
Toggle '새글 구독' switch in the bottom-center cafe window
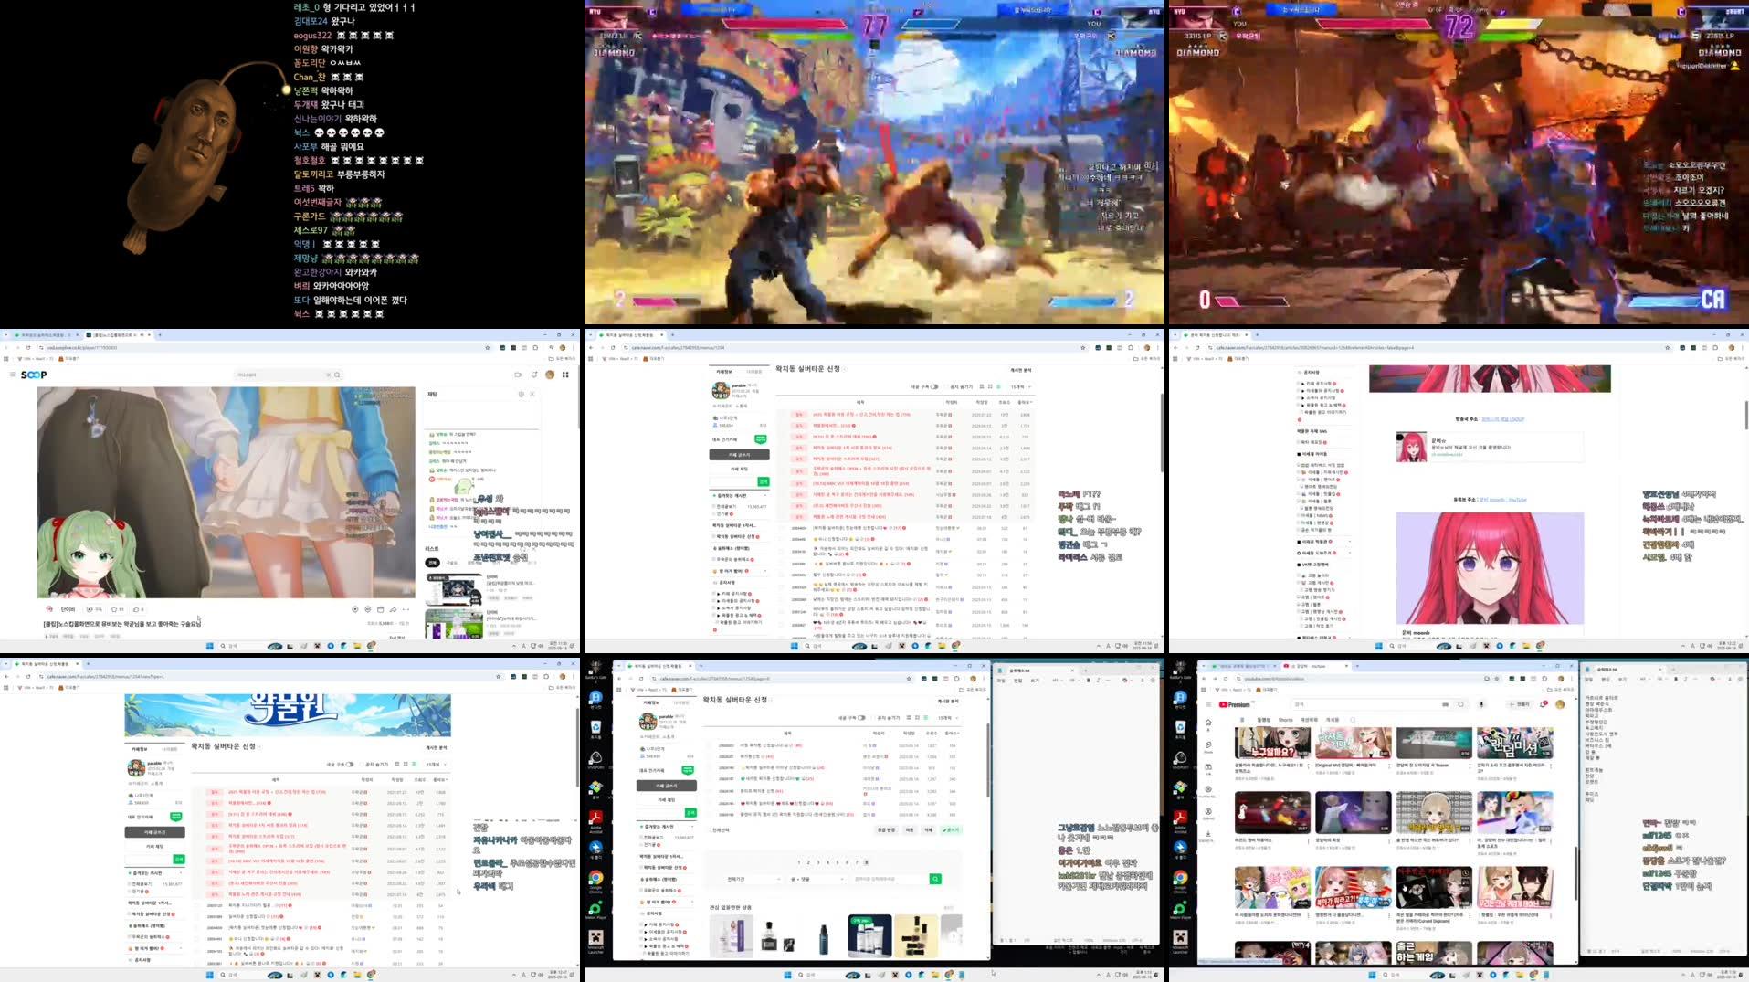pyautogui.click(x=861, y=718)
